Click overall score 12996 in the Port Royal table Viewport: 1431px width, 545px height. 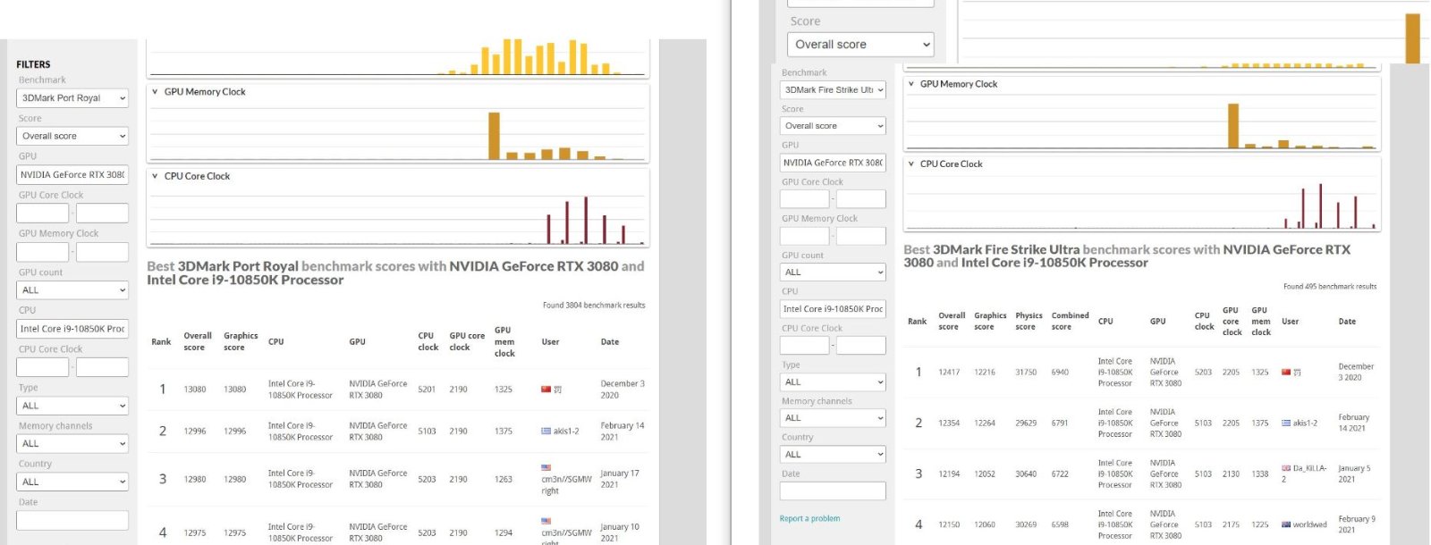pos(195,431)
